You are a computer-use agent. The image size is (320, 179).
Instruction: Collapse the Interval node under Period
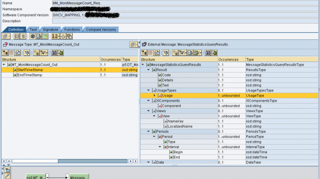point(160,147)
